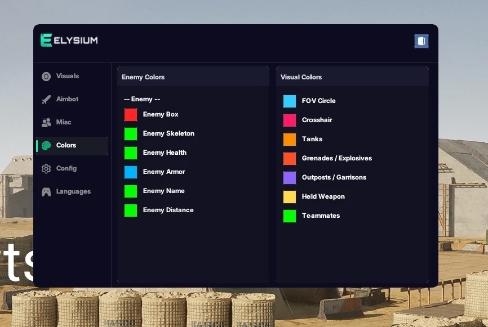
Task: Click the Colors palette icon
Action: click(46, 145)
